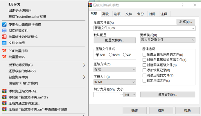Click the 确定 button

click(134, 110)
